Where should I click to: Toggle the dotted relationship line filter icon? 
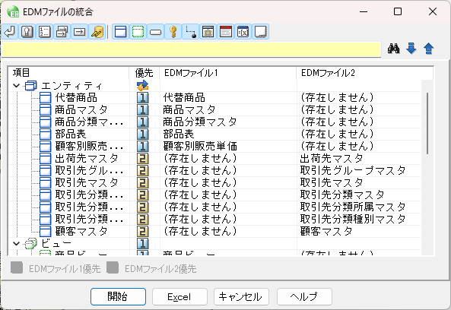(191, 32)
